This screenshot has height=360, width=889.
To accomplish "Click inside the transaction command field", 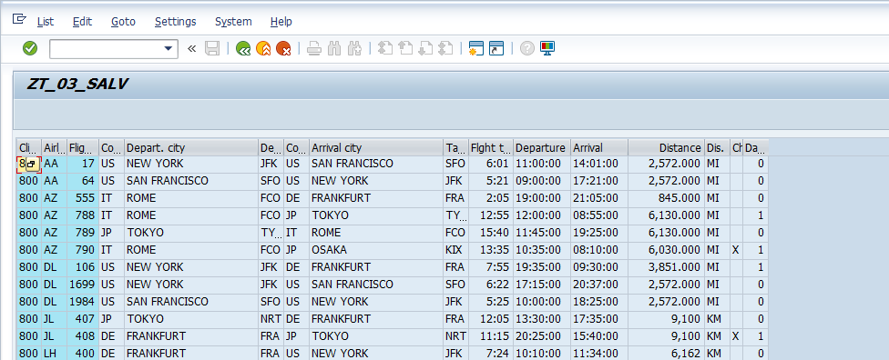I will tap(107, 49).
